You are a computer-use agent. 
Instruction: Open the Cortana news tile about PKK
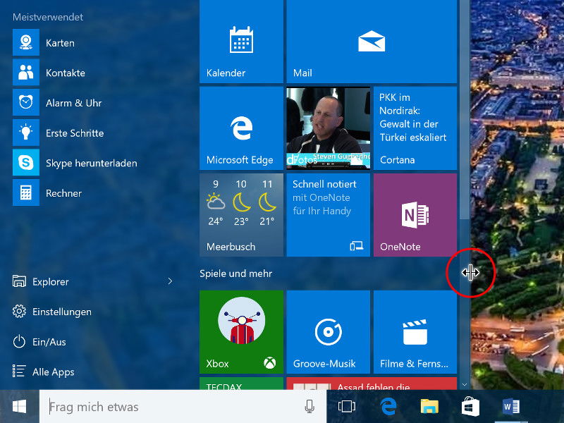click(415, 128)
